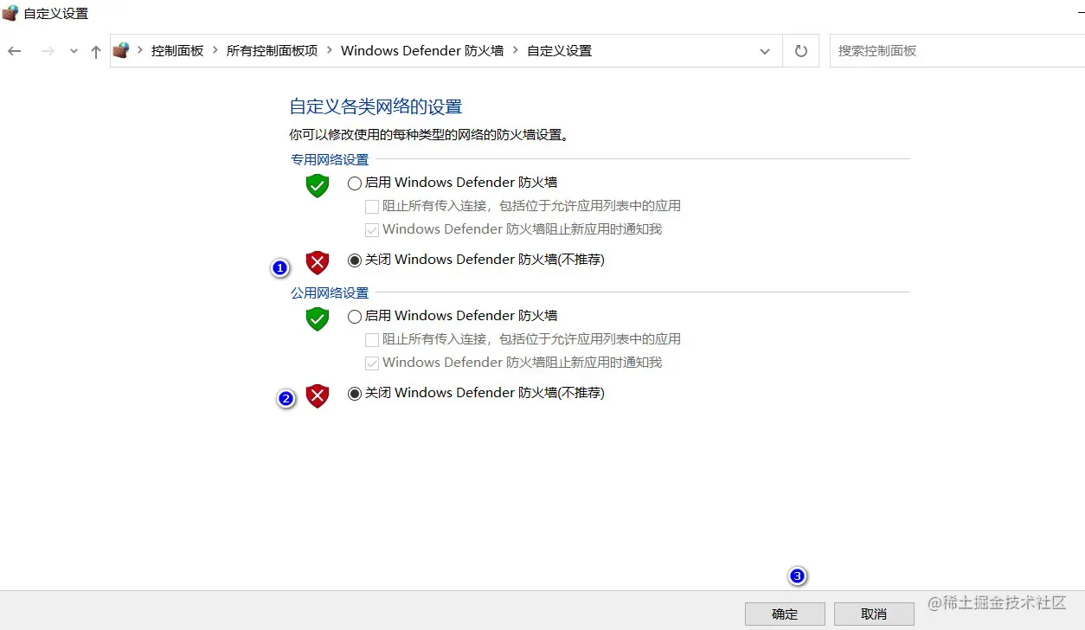Open Windows Defender 防火墙 breadcrumb
The height and width of the screenshot is (630, 1085).
tap(422, 51)
